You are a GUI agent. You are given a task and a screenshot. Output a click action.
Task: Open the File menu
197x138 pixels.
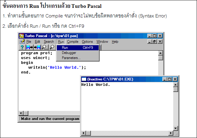pyautogui.click(x=29, y=42)
